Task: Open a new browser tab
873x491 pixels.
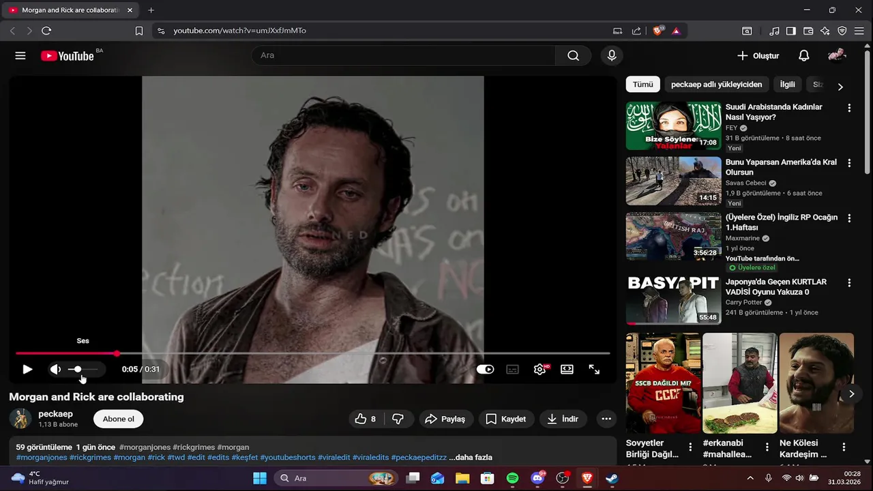Action: pos(151,10)
